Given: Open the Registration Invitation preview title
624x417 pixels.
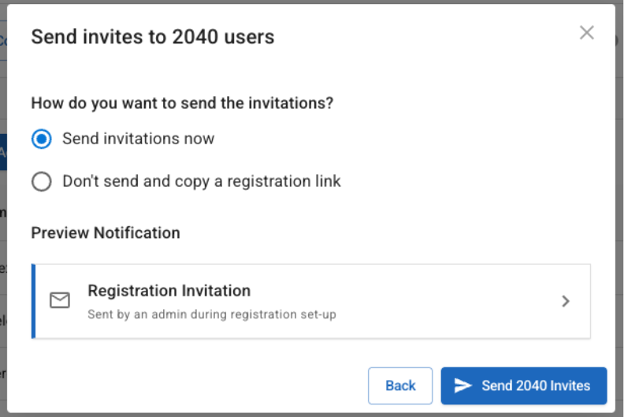Looking at the screenshot, I should click(x=169, y=291).
